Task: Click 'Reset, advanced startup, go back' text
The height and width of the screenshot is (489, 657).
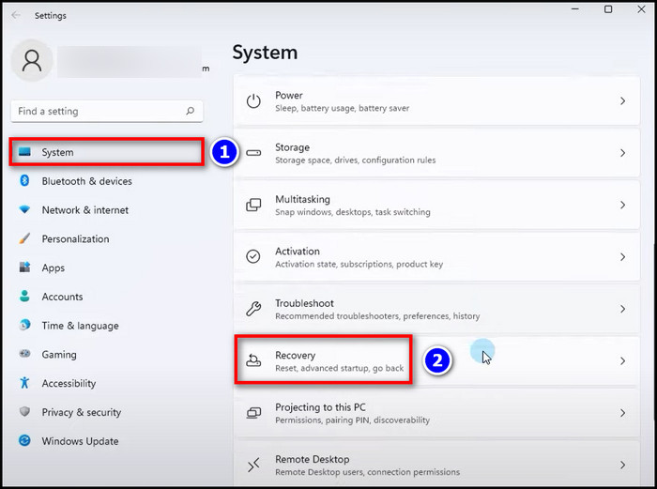Action: (x=340, y=368)
